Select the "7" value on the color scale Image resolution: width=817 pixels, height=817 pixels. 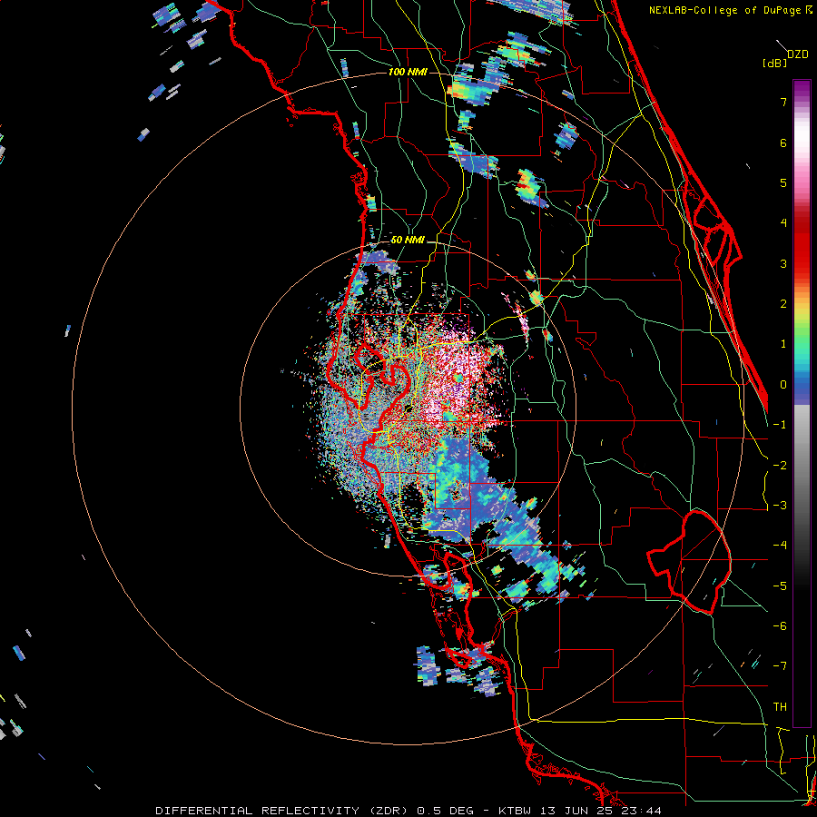783,102
